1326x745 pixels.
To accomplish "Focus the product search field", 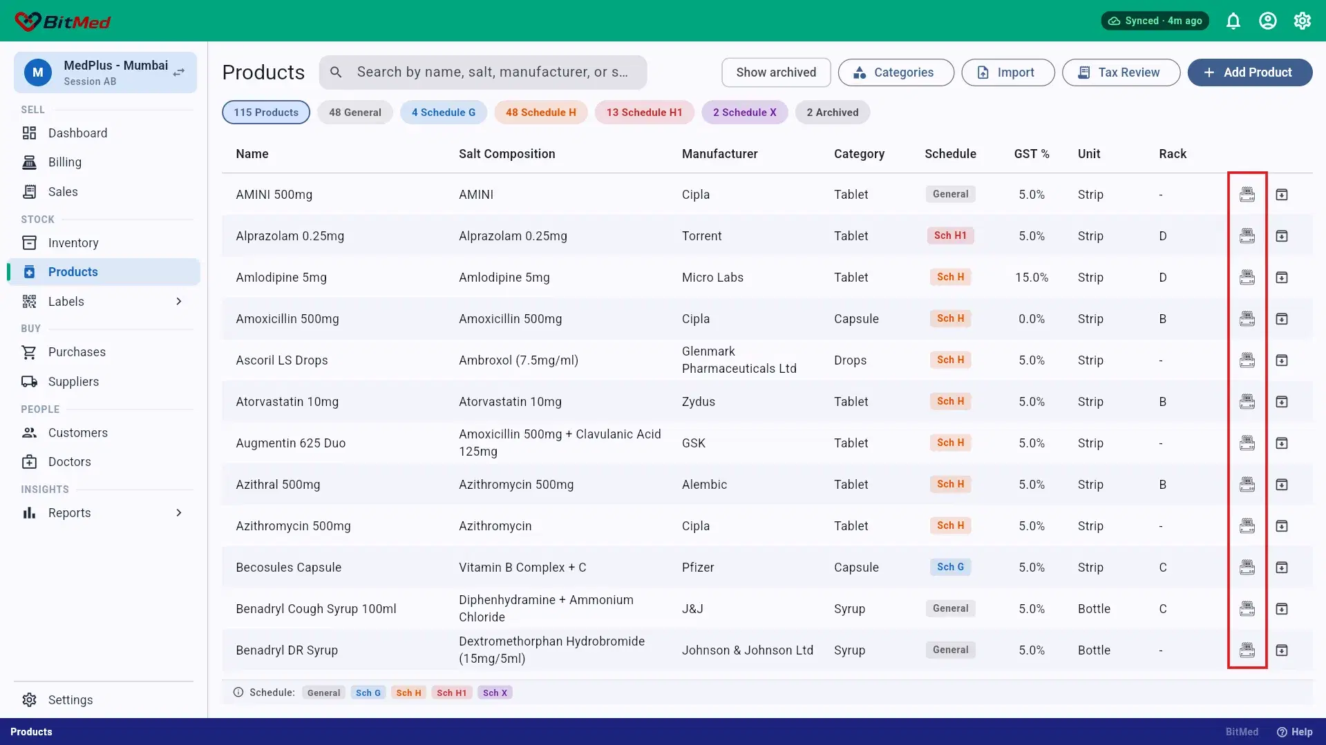I will tap(483, 72).
